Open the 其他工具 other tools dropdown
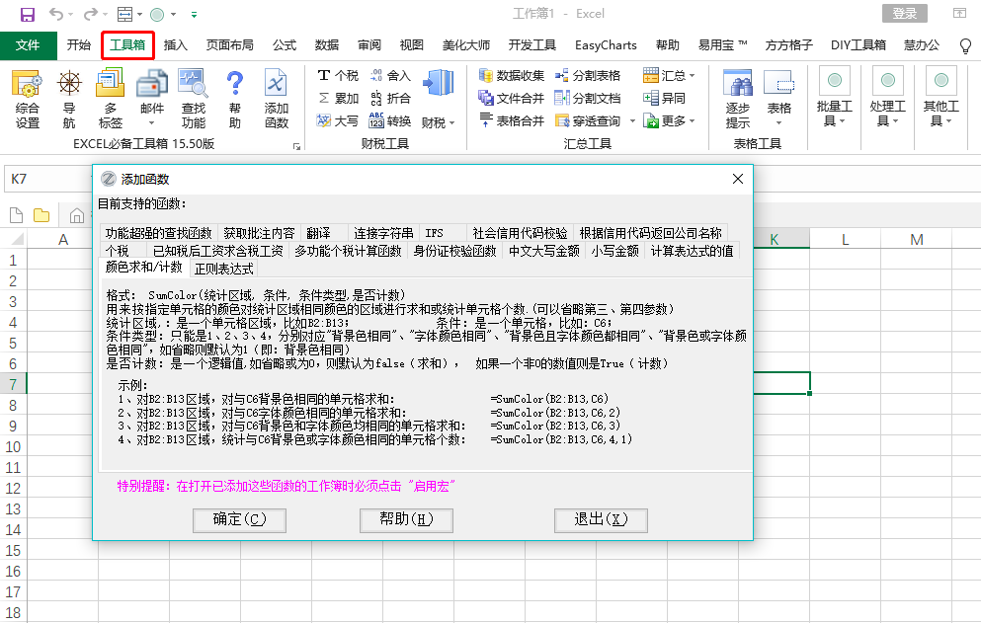This screenshot has height=623, width=981. tap(940, 98)
